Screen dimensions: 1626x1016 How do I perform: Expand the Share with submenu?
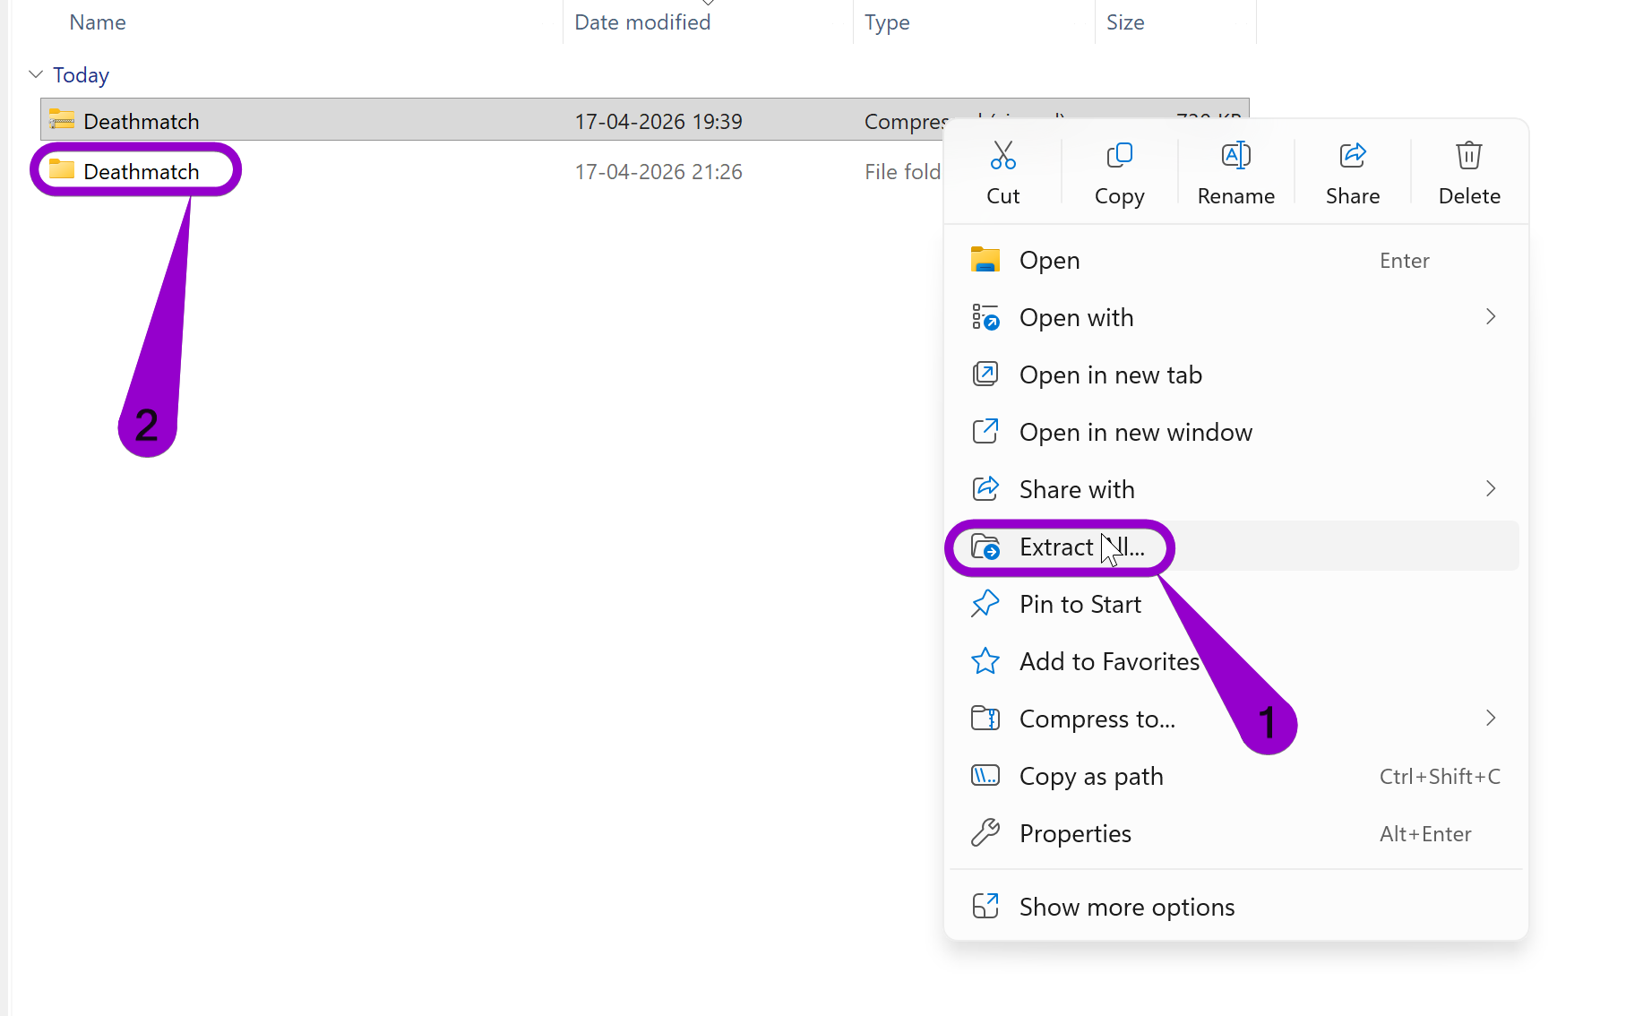tap(1490, 489)
